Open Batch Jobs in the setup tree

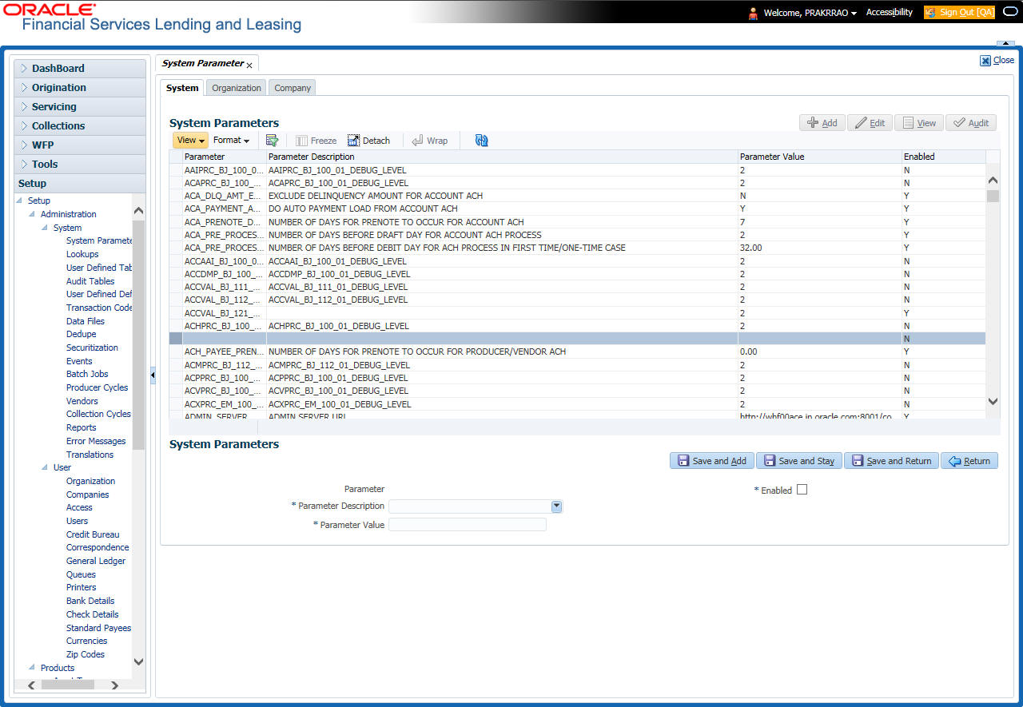(87, 374)
